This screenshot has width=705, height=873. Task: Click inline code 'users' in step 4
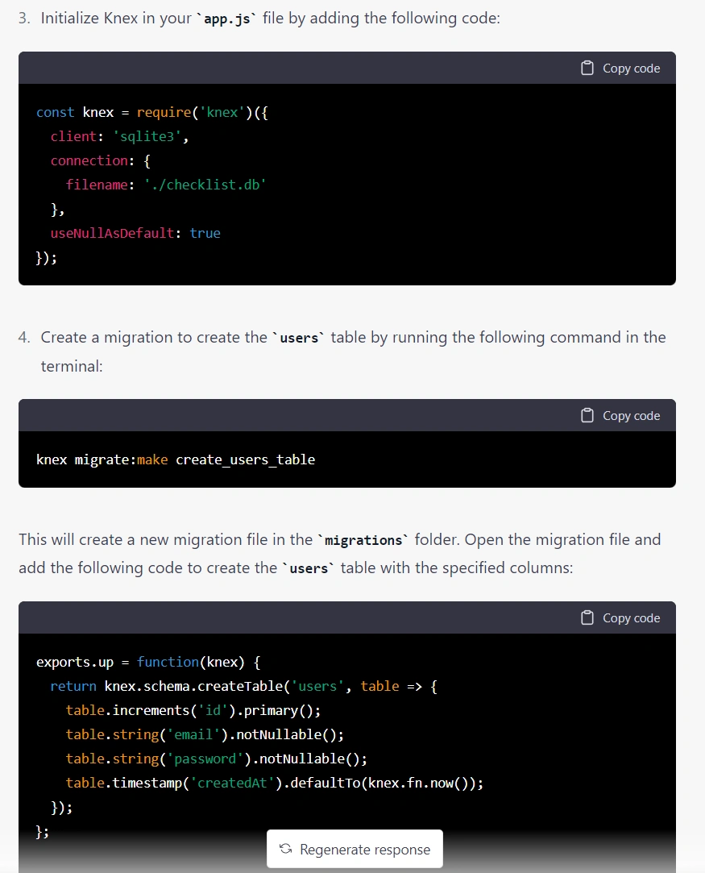299,338
